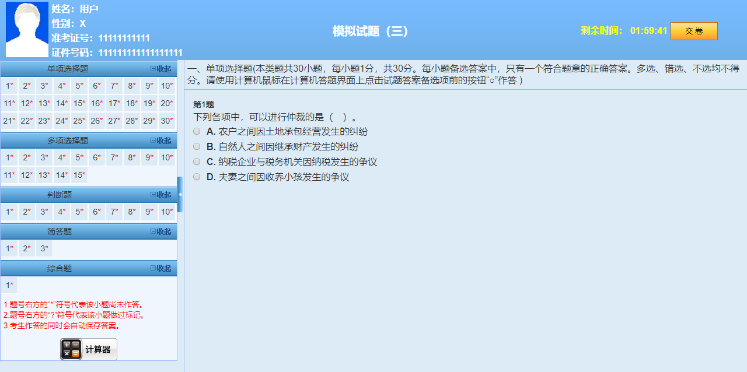Screen dimensions: 747x372
Task: Pick option D about 收养小孩争议
Action: 197,176
